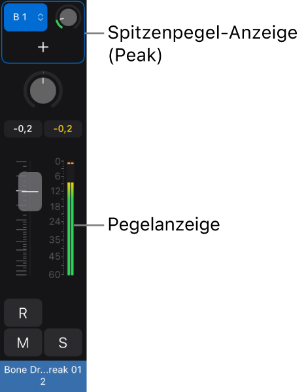Click the track number 2 under the name
This screenshot has width=306, height=392.
[43, 382]
